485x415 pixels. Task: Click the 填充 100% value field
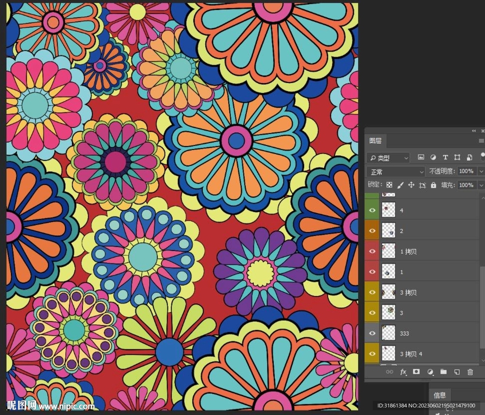pos(467,185)
